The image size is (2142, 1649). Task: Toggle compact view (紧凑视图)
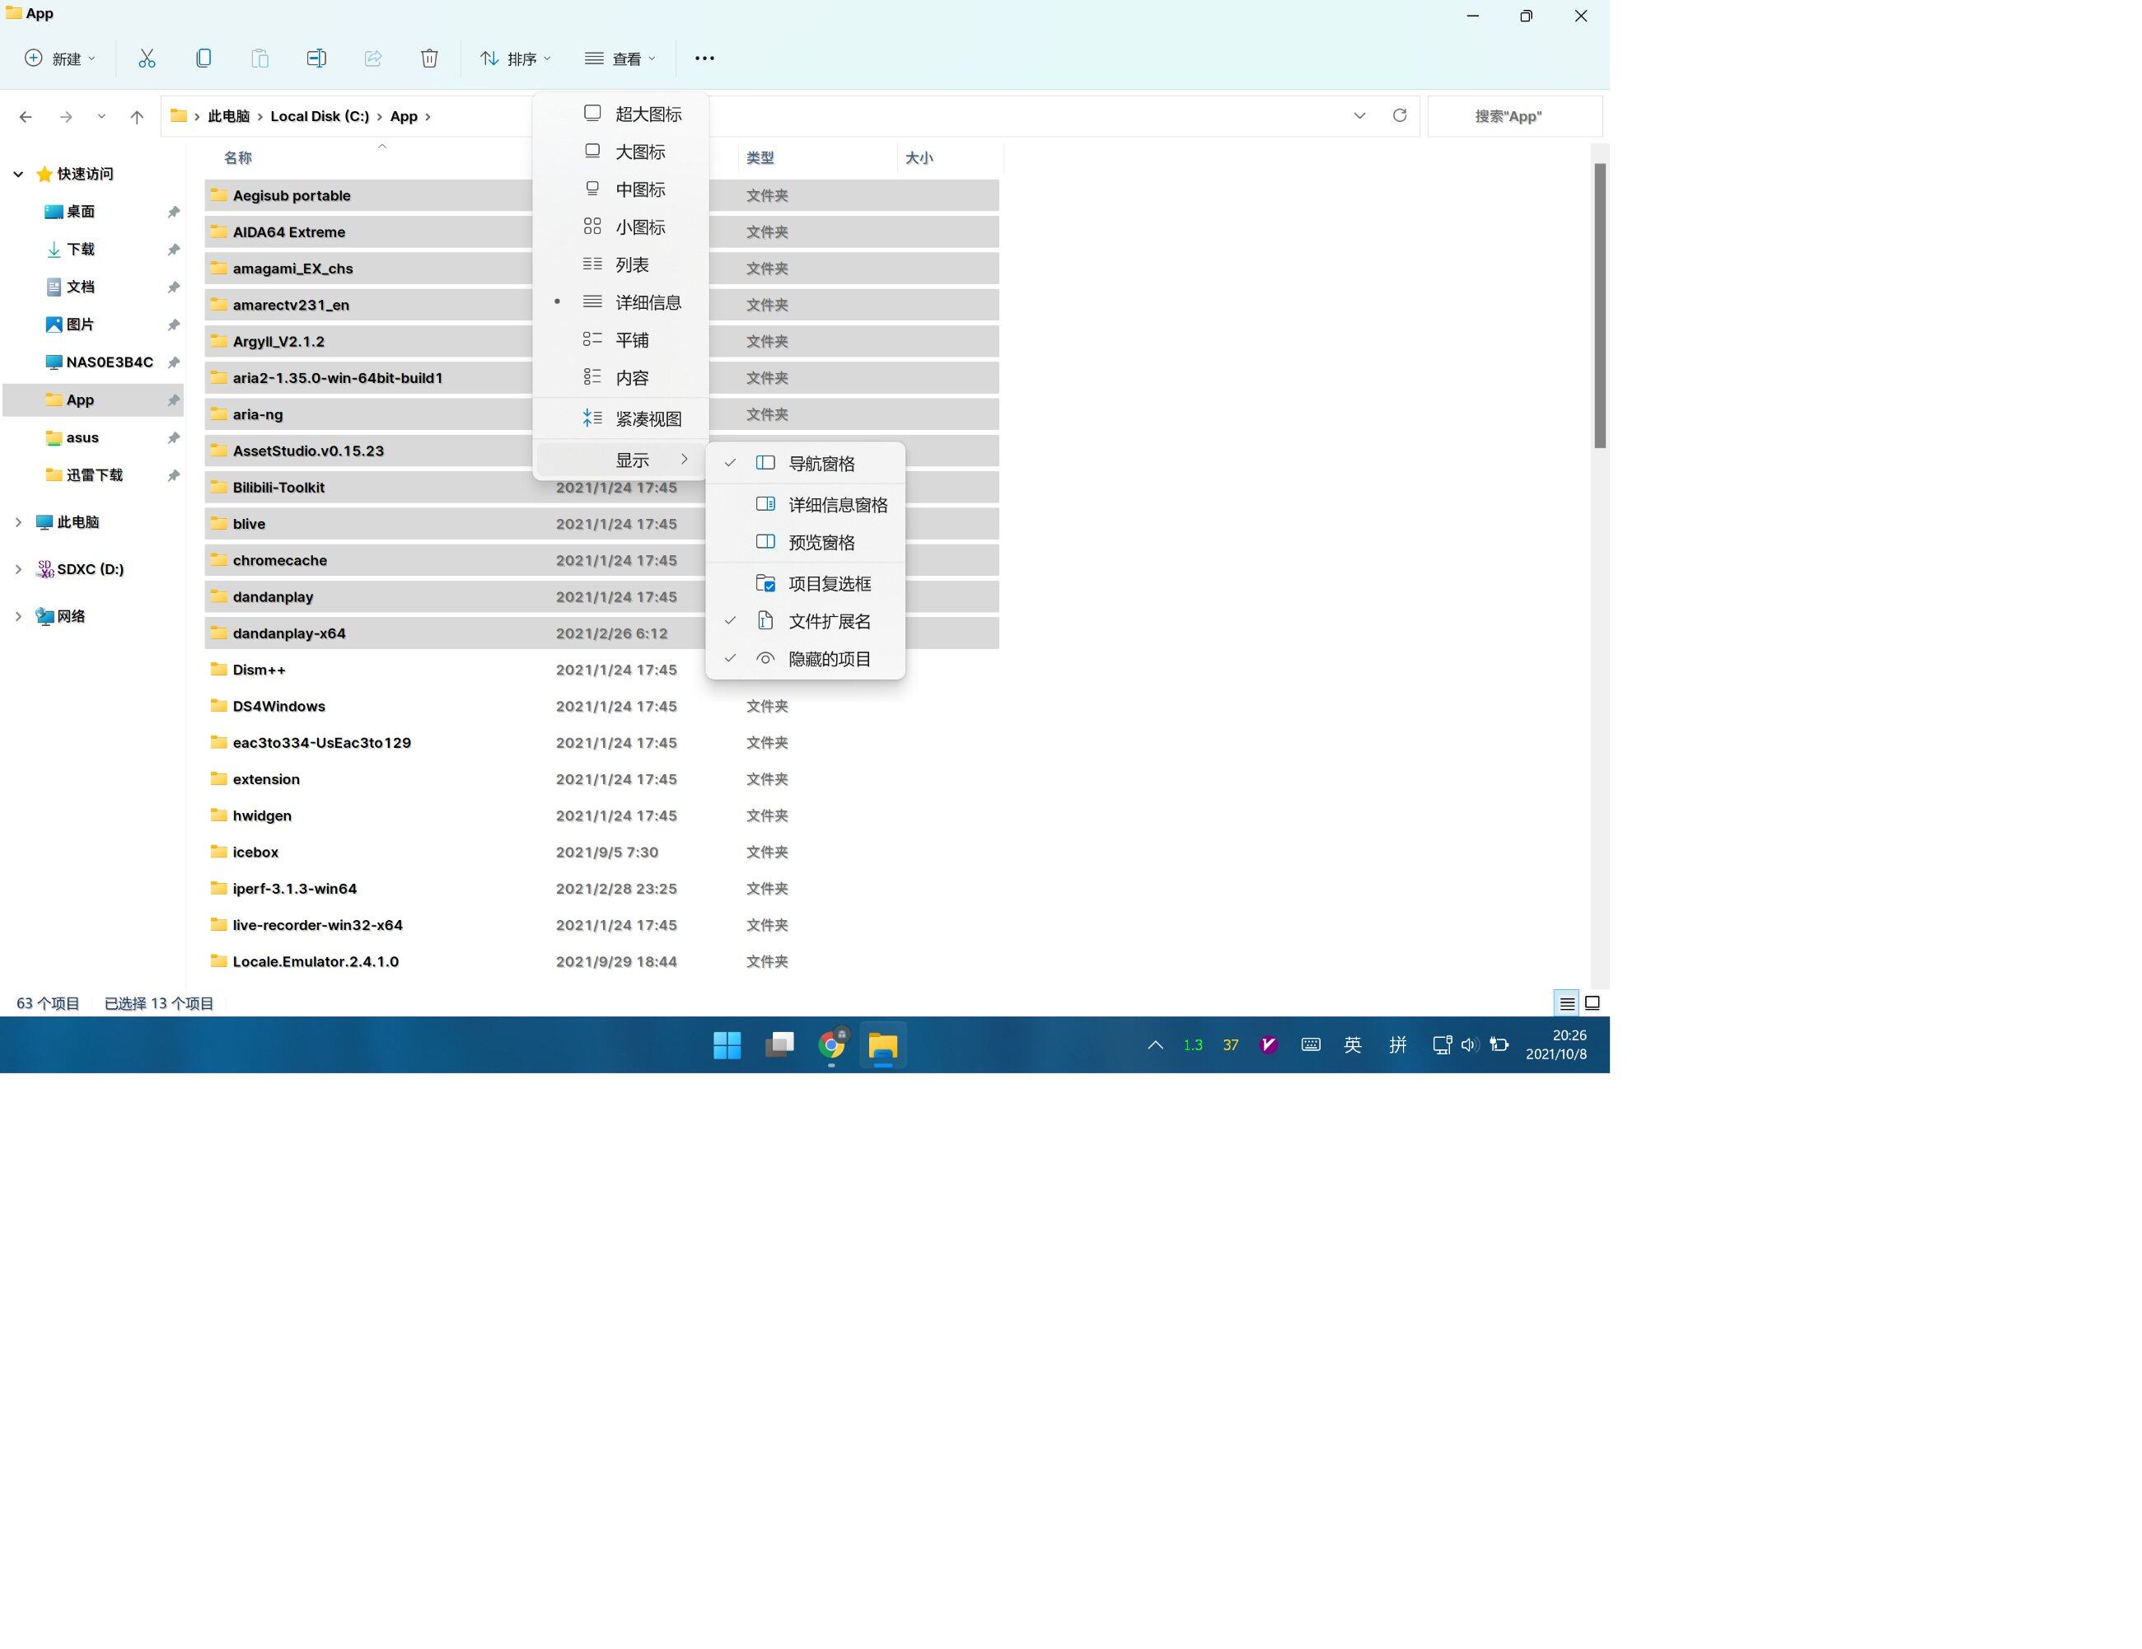621,418
